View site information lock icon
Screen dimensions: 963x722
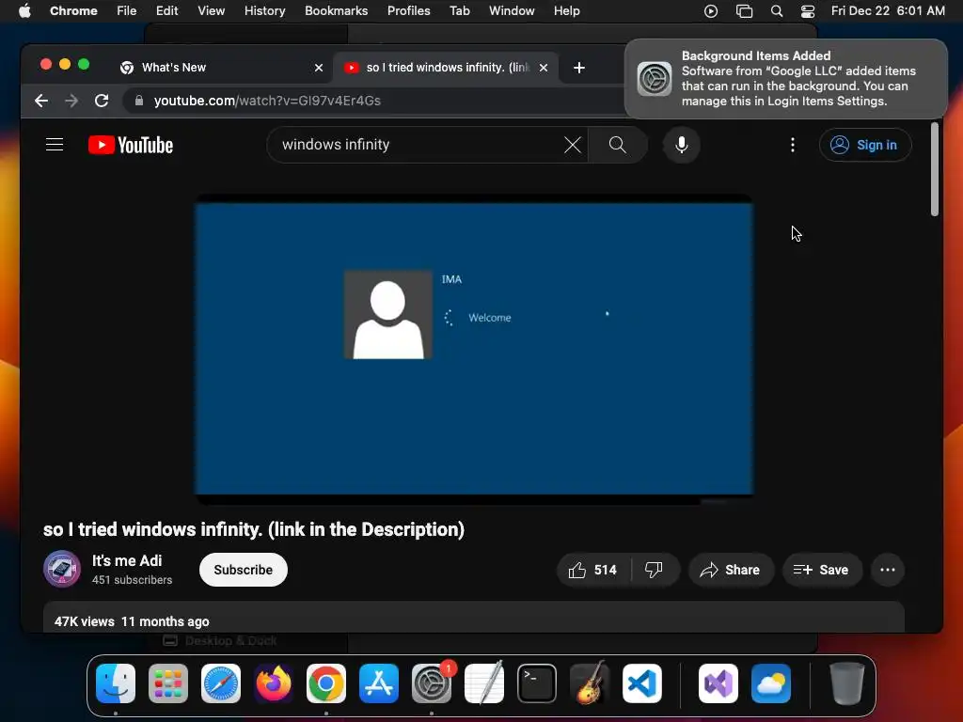tap(139, 101)
